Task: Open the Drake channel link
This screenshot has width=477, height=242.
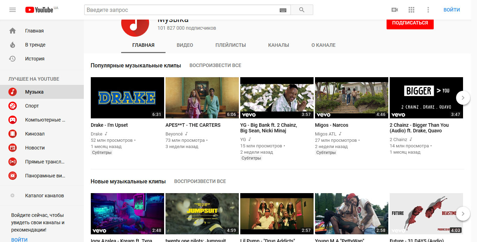Action: click(x=97, y=134)
